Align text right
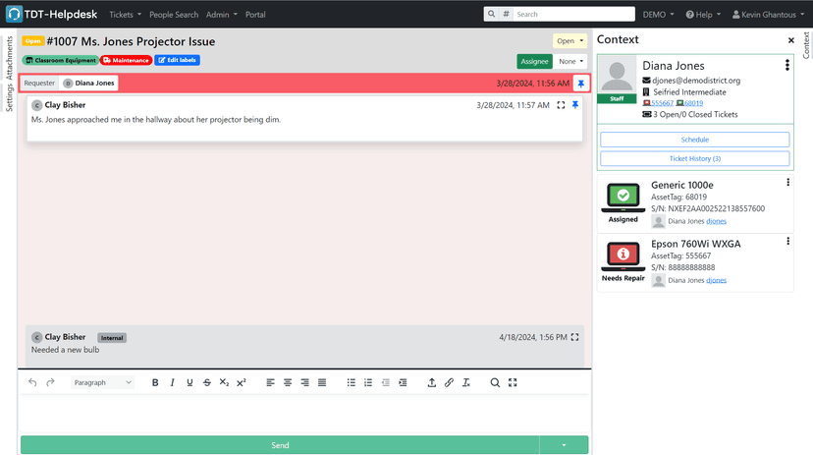This screenshot has height=455, width=813. point(304,382)
